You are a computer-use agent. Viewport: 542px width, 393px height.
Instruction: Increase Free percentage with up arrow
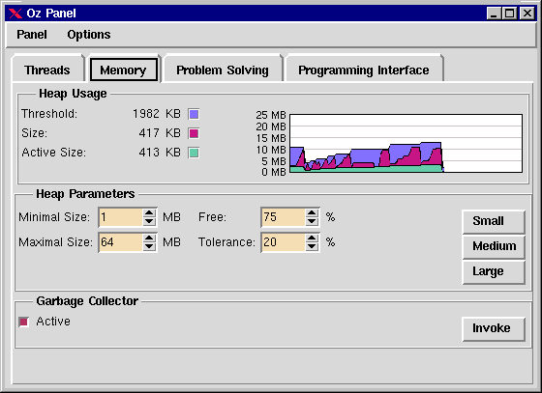(x=312, y=213)
